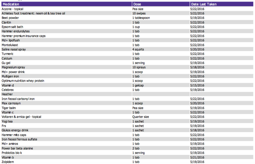Click the 4 squirts dose cell
This screenshot has width=255, height=164.
click(138, 49)
